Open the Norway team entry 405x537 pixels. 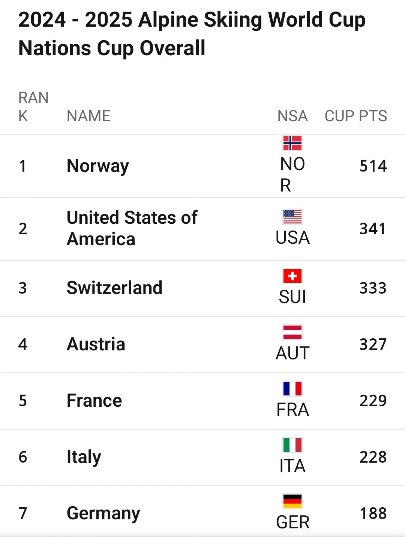pos(98,166)
